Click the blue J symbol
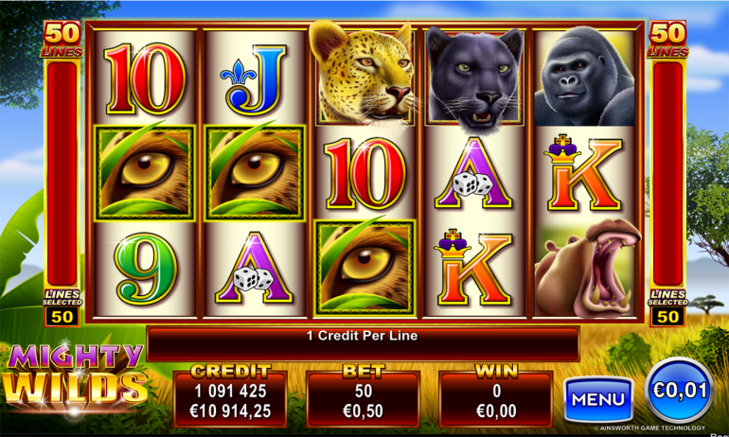Viewport: 729px width, 437px height. pyautogui.click(x=254, y=79)
